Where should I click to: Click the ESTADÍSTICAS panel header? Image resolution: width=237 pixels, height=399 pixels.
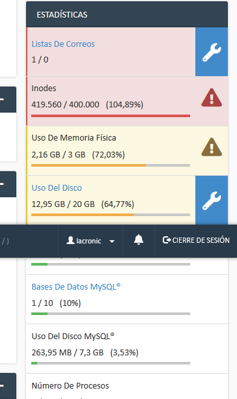point(127,14)
